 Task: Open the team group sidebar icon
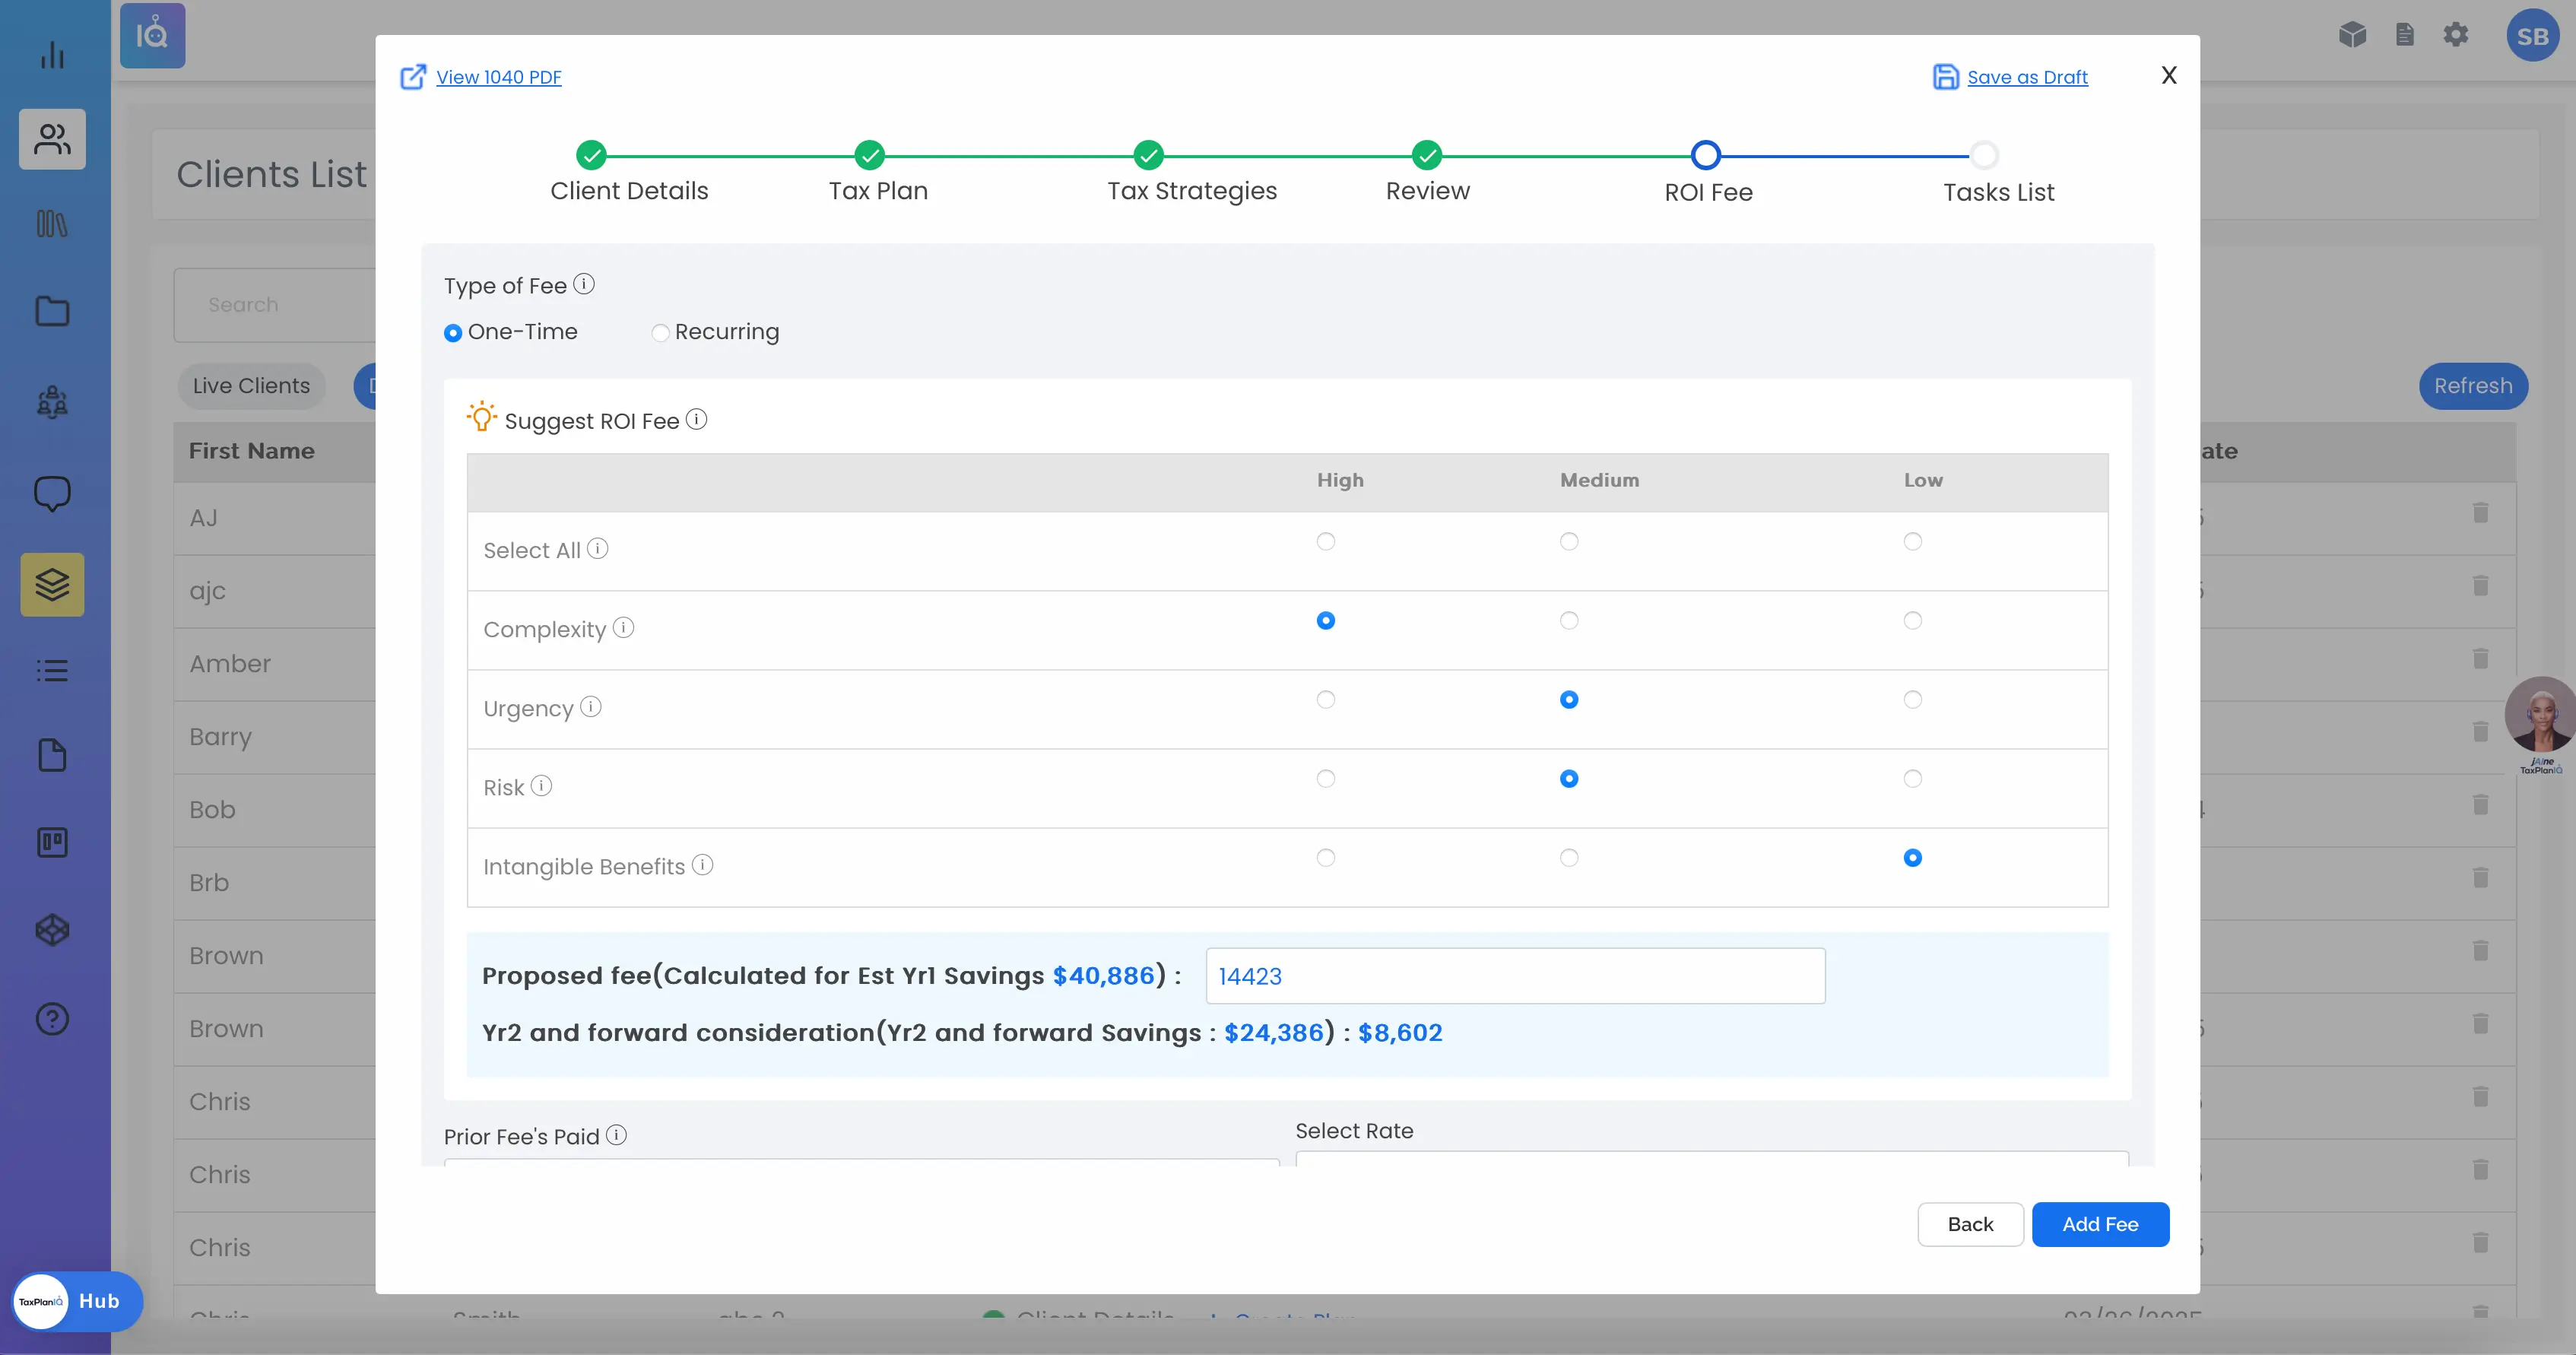coord(52,402)
